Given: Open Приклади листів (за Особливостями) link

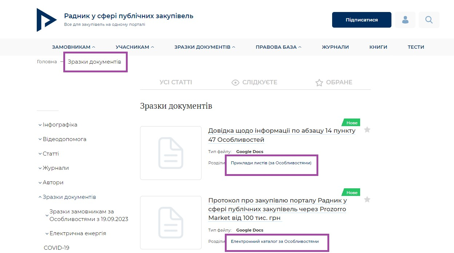Looking at the screenshot, I should click(271, 163).
